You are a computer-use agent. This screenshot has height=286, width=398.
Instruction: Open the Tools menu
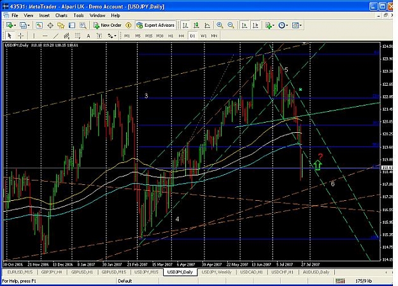tap(78, 15)
